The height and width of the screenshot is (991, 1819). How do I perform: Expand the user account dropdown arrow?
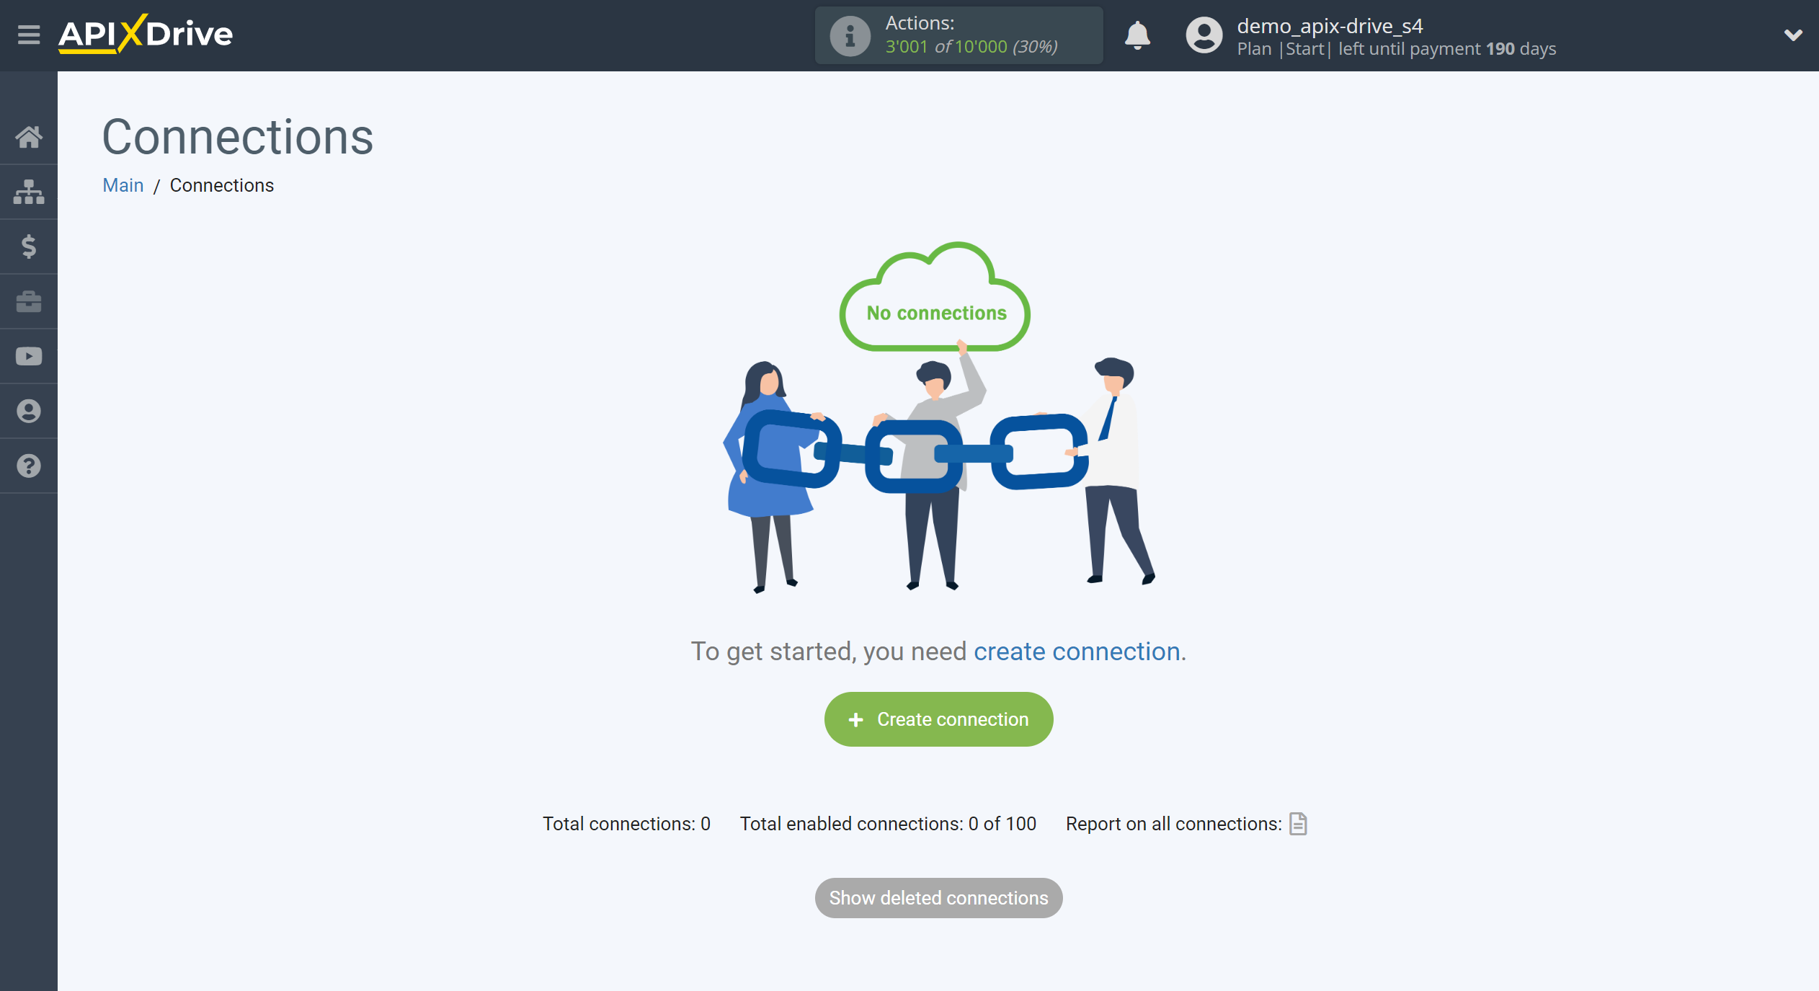1793,34
